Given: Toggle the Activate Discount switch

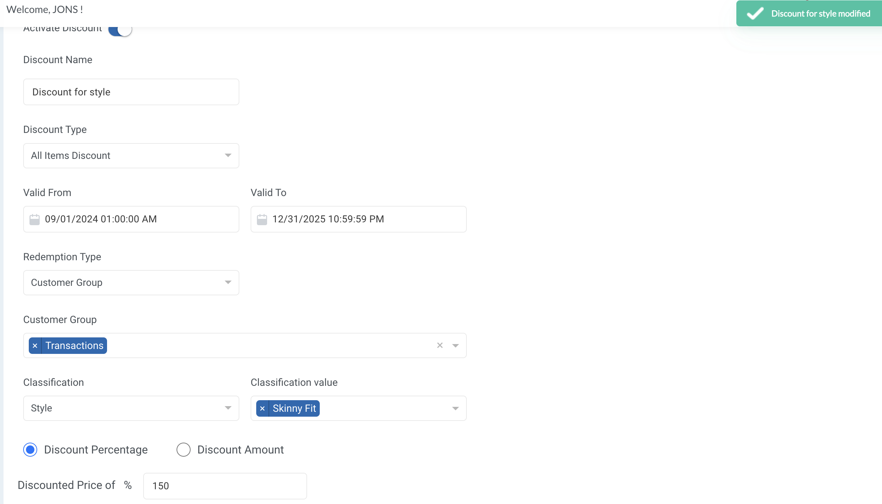Looking at the screenshot, I should [x=120, y=31].
